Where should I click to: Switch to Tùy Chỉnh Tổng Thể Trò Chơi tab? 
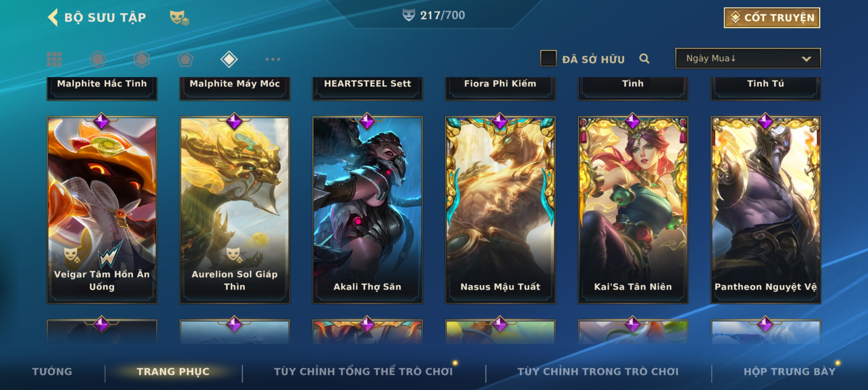[363, 372]
